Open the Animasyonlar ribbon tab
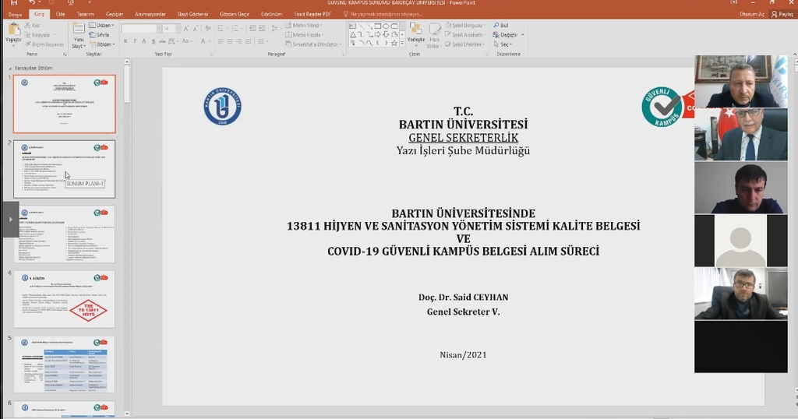Screen dimensions: 798x419 pyautogui.click(x=150, y=14)
